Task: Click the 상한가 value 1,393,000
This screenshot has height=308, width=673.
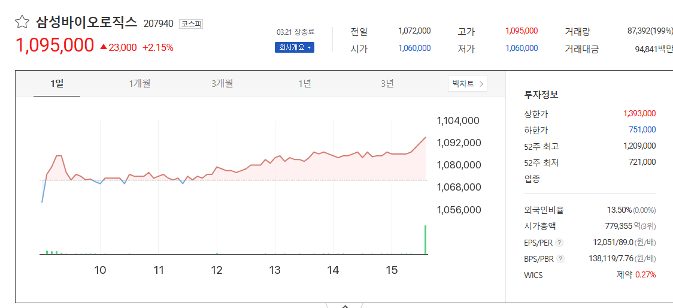Action: (x=639, y=113)
